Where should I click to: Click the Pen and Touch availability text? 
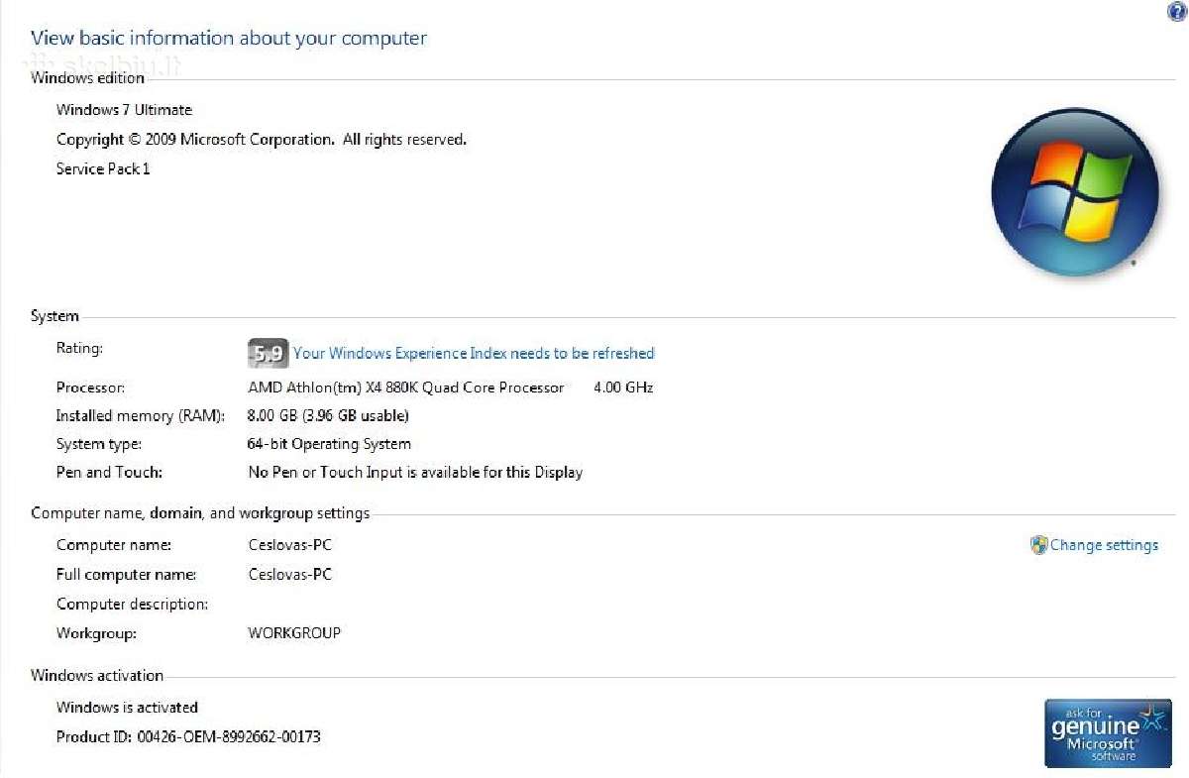(415, 473)
